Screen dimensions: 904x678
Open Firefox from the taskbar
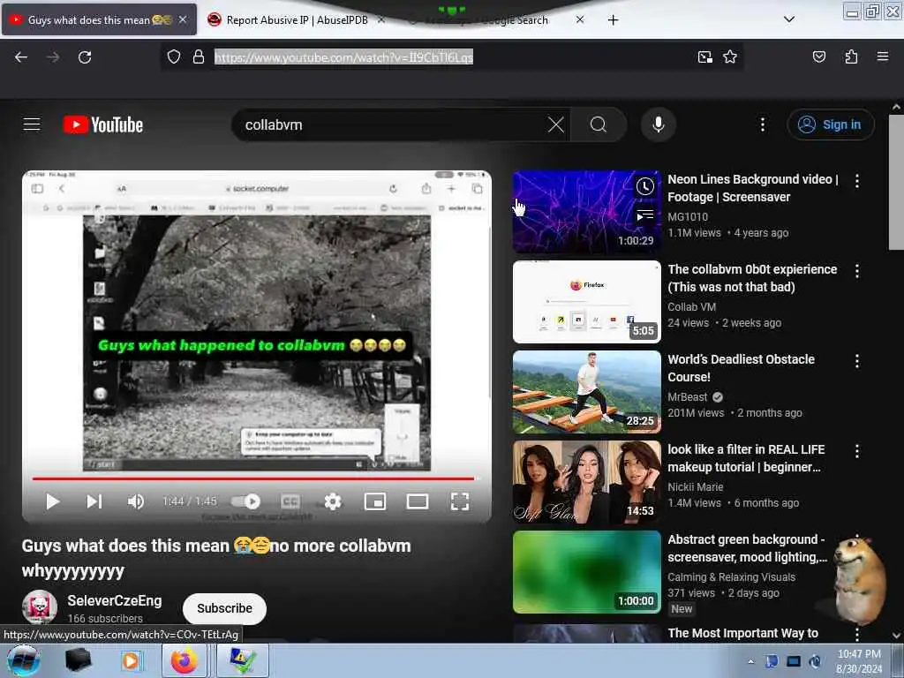[x=184, y=660]
